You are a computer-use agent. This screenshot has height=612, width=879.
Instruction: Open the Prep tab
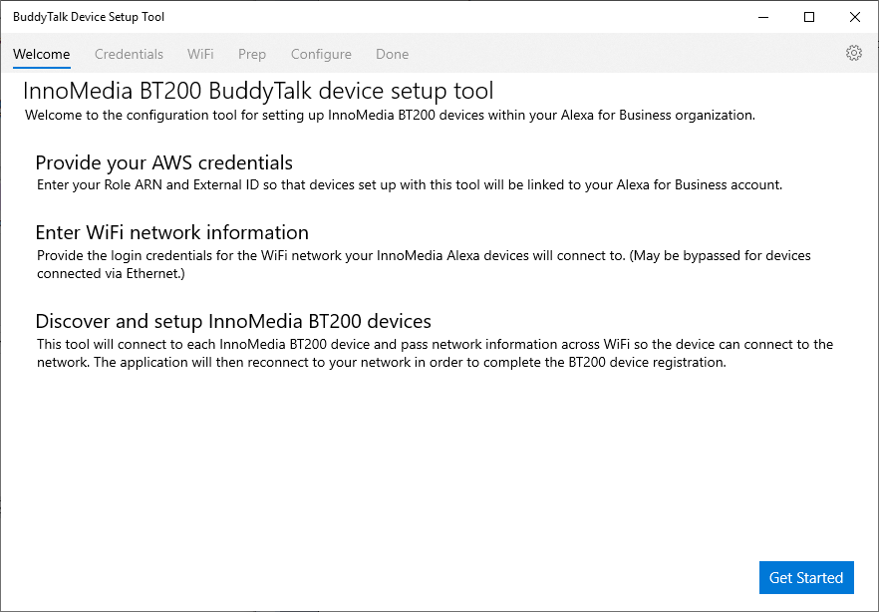[x=252, y=55]
